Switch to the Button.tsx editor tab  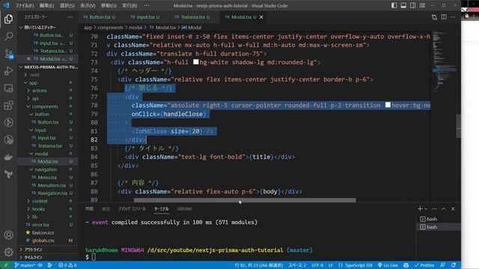click(100, 17)
